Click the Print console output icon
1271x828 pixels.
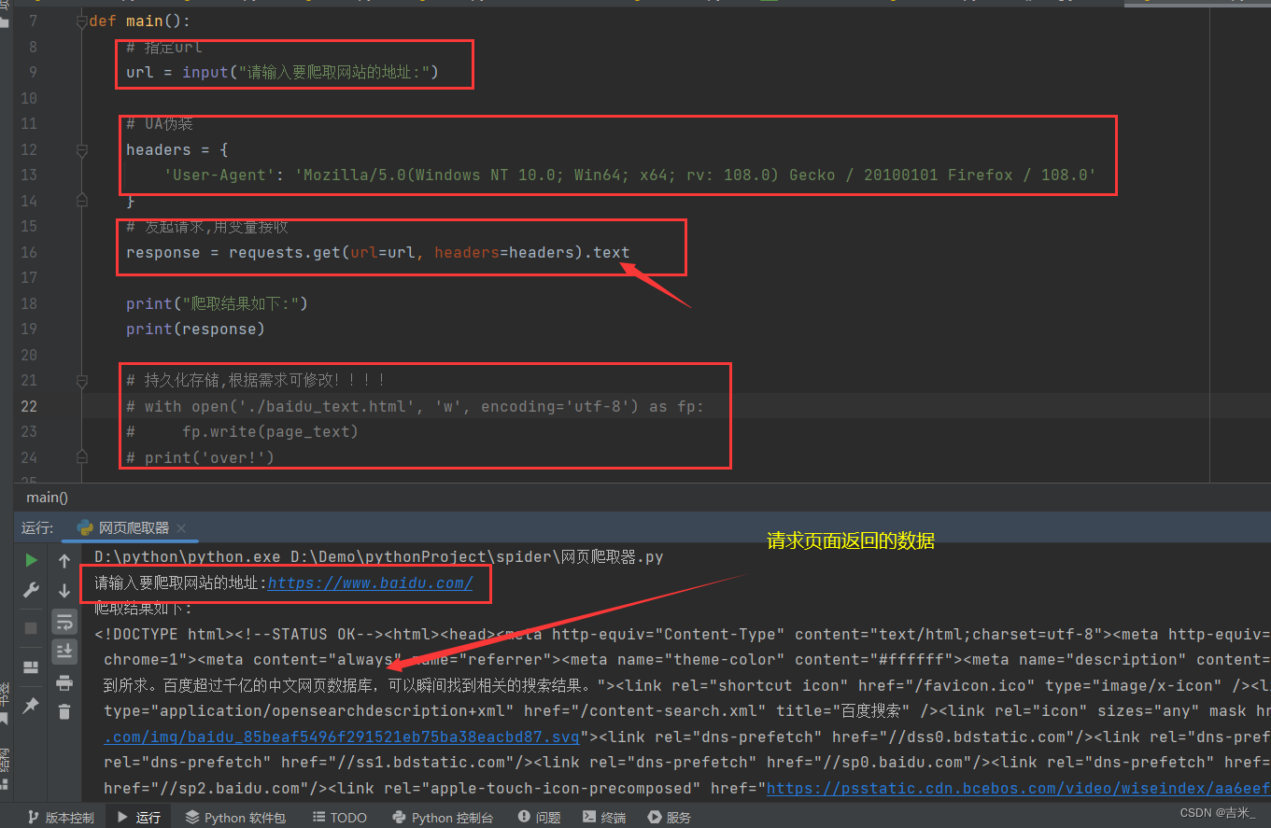[x=64, y=682]
